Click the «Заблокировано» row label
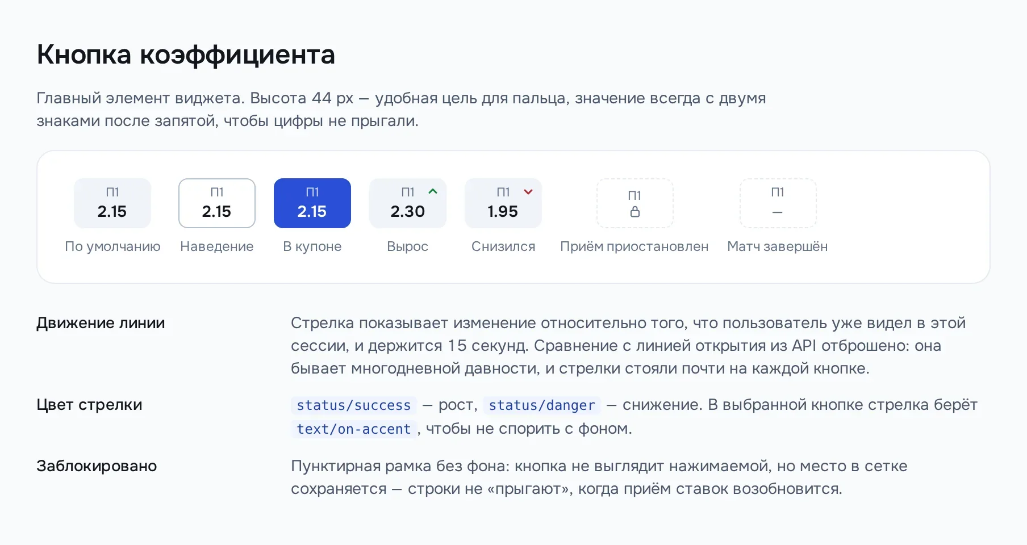 pyautogui.click(x=97, y=466)
